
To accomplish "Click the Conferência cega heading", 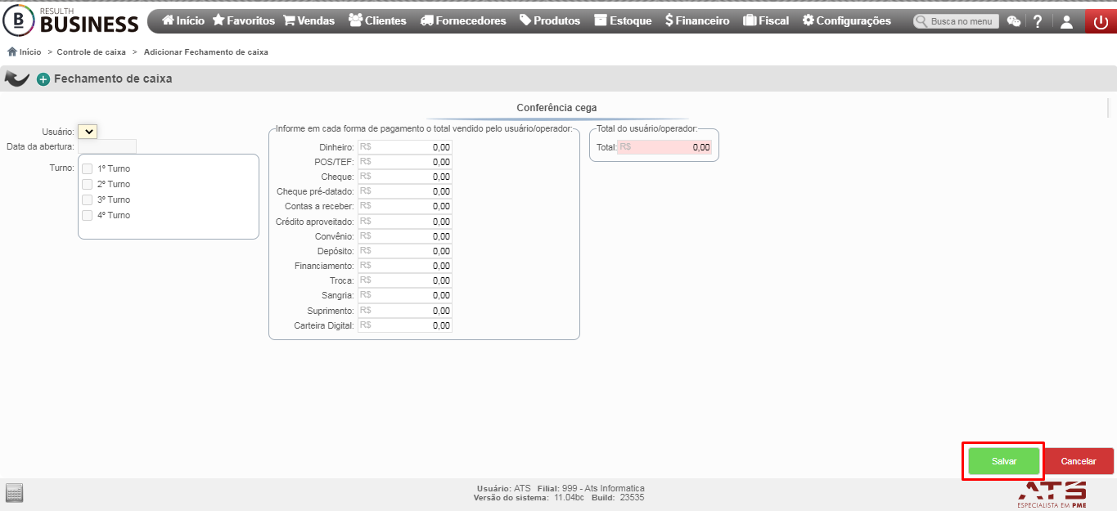I will coord(556,107).
